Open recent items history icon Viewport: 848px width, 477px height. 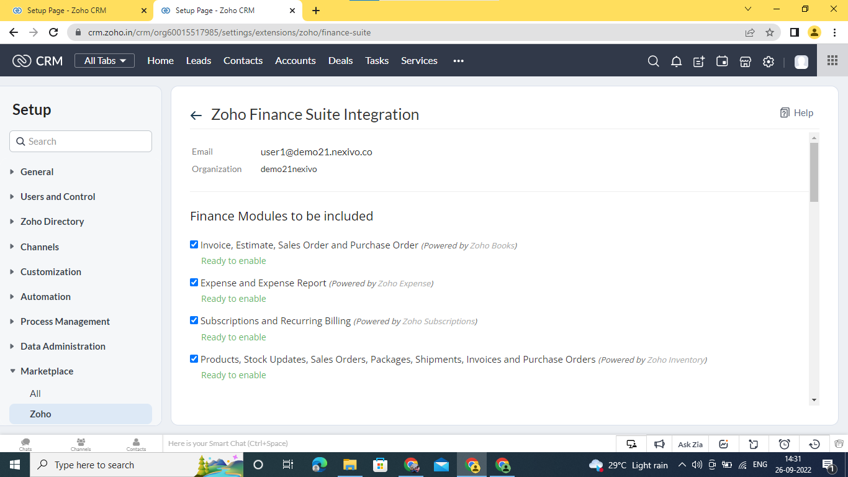tap(814, 444)
